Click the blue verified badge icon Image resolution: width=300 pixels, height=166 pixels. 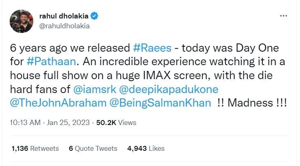coord(94,17)
